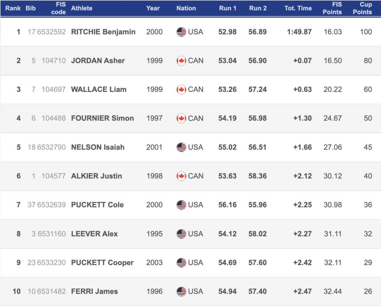The width and height of the screenshot is (381, 306).
Task: Click the USA flag beside PUCKETT Cole
Action: coord(181,205)
